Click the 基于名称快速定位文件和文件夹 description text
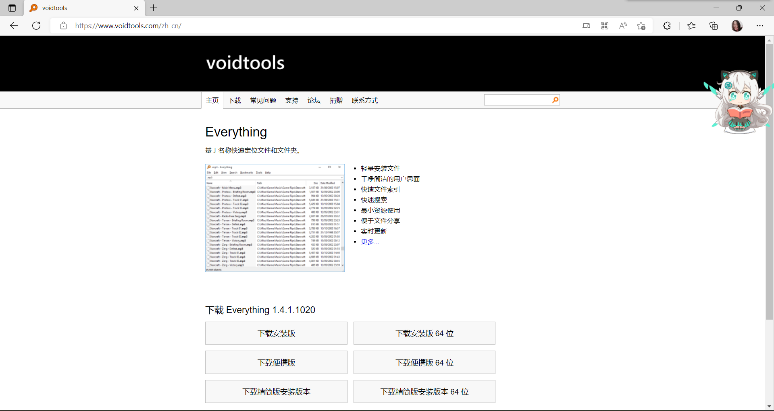The image size is (774, 411). click(253, 150)
